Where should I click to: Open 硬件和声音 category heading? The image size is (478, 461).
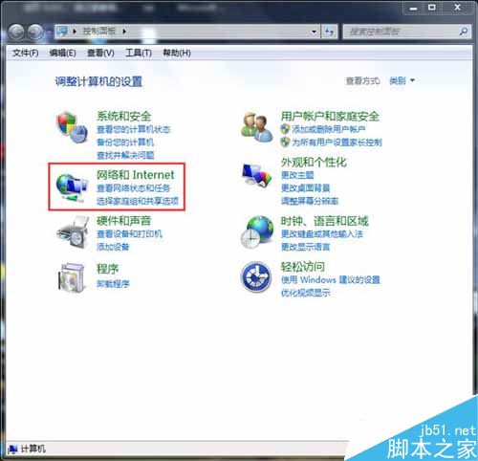[x=123, y=221]
